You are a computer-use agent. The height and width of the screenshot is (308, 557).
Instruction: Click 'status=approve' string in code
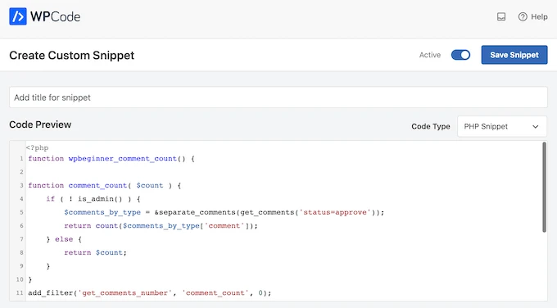click(335, 212)
